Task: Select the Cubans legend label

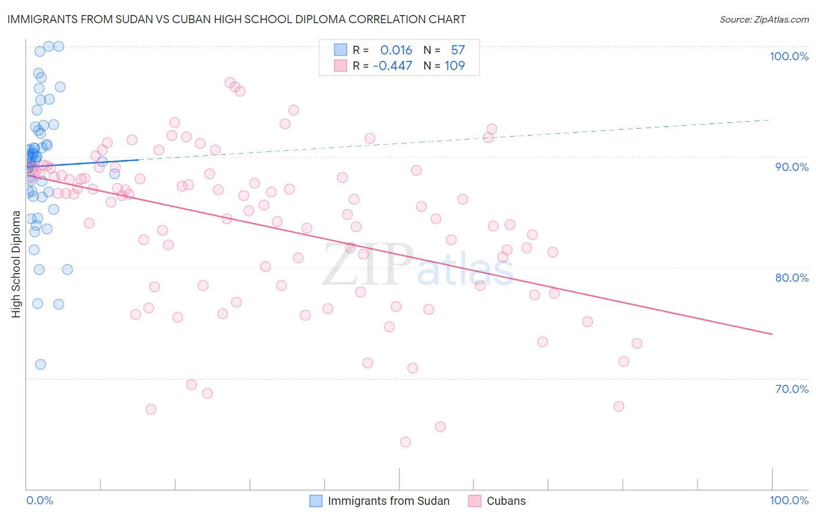Action: [506, 501]
